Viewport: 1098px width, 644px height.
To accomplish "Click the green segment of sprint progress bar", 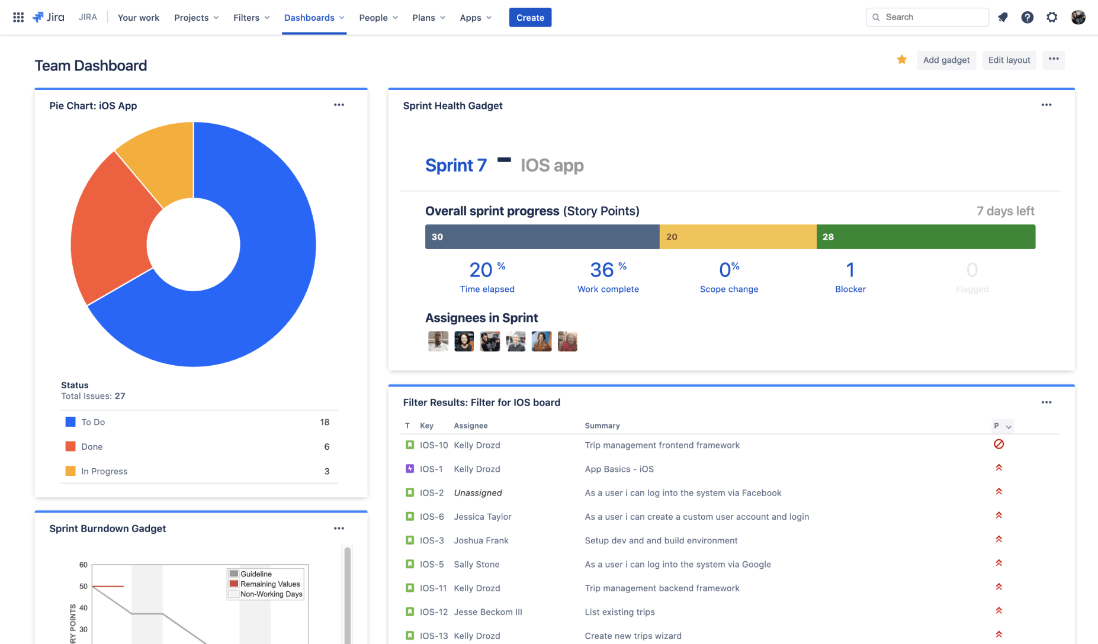I will pos(926,237).
